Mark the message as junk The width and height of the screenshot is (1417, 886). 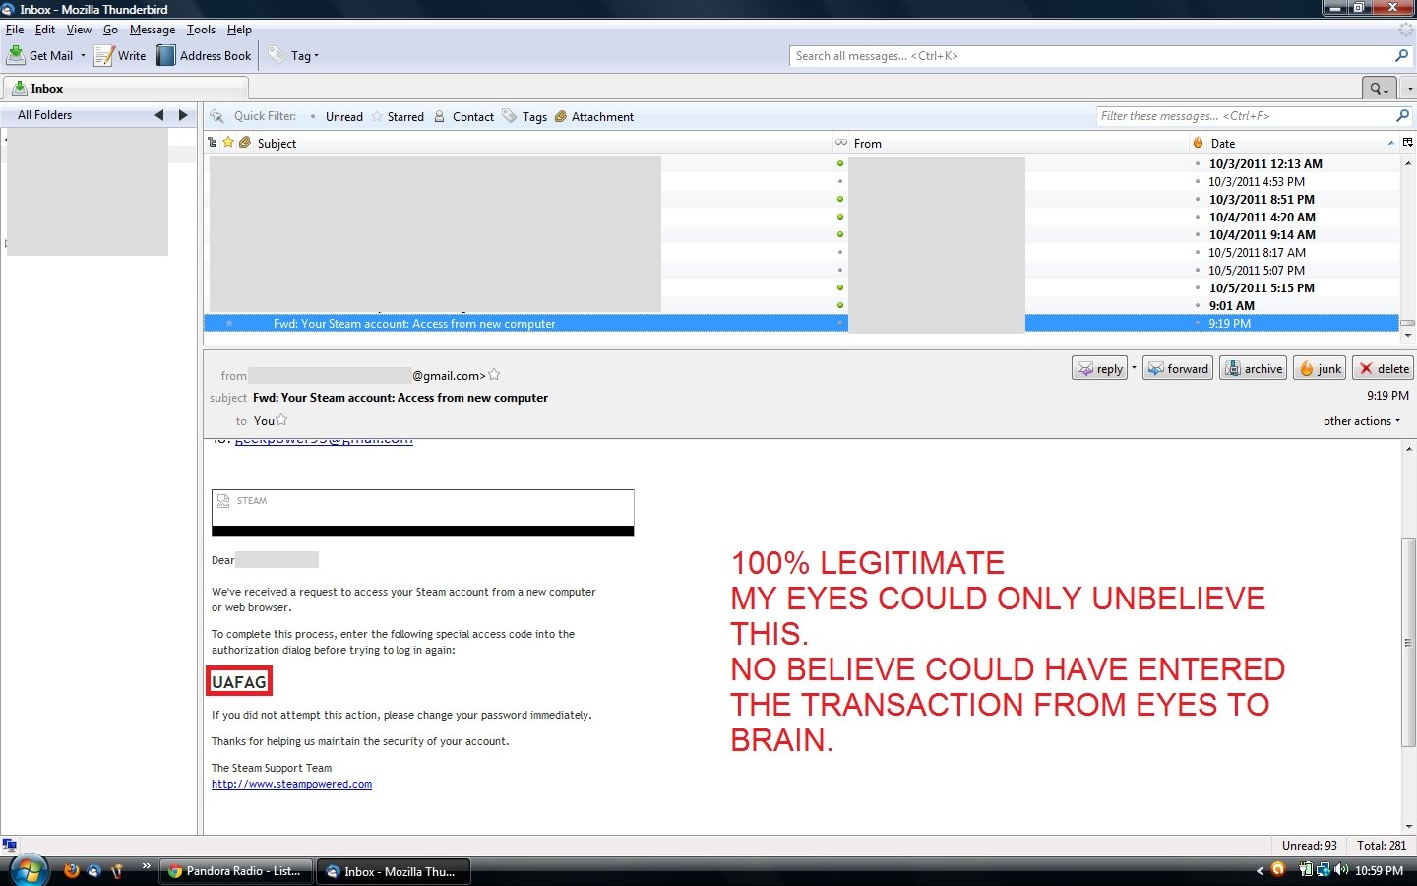click(1320, 368)
